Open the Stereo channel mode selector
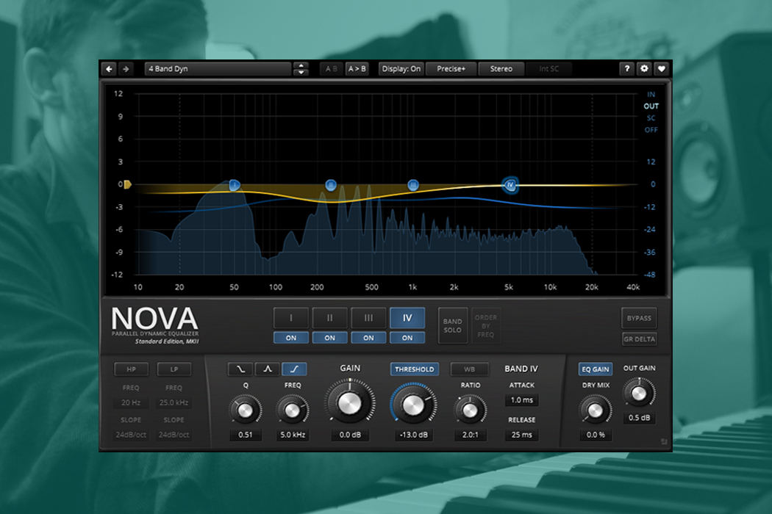This screenshot has width=772, height=514. 501,69
